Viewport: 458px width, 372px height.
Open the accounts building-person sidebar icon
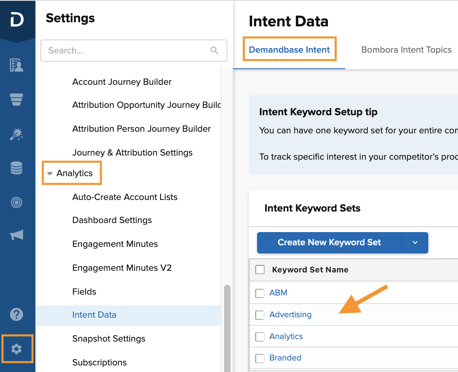click(16, 65)
